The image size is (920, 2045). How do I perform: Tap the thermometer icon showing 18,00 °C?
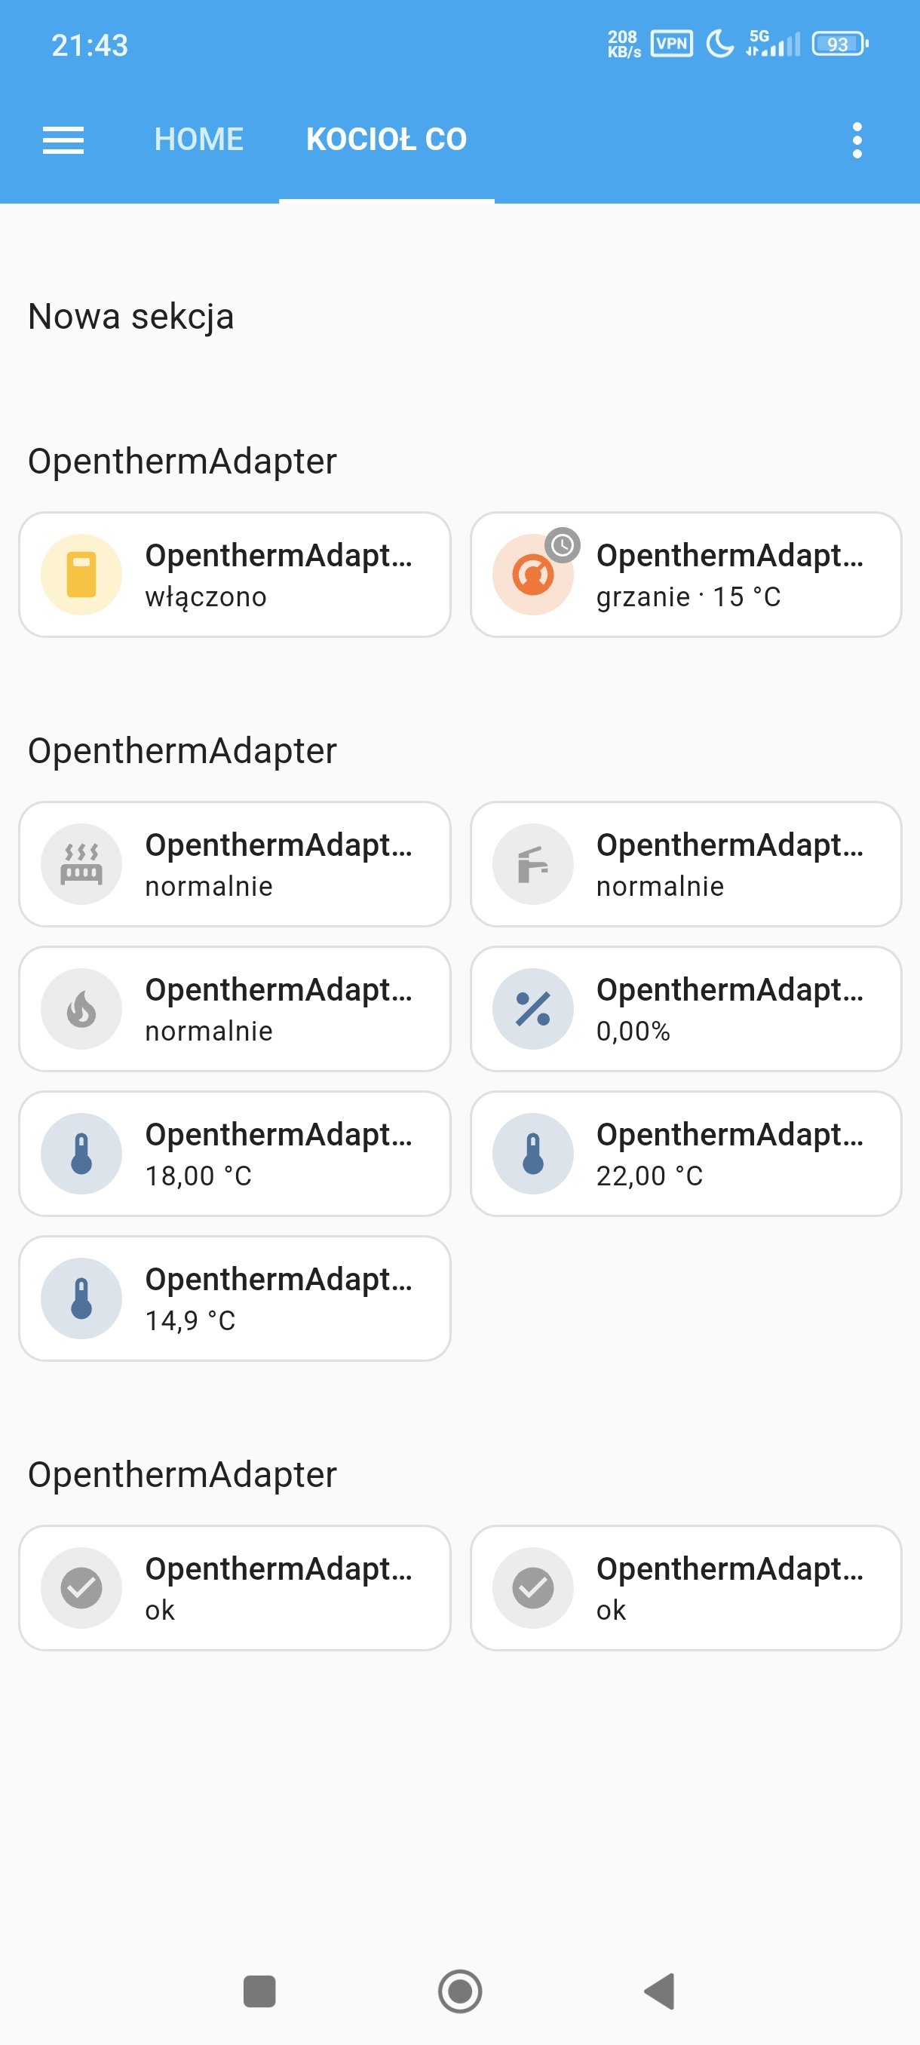pyautogui.click(x=81, y=1154)
